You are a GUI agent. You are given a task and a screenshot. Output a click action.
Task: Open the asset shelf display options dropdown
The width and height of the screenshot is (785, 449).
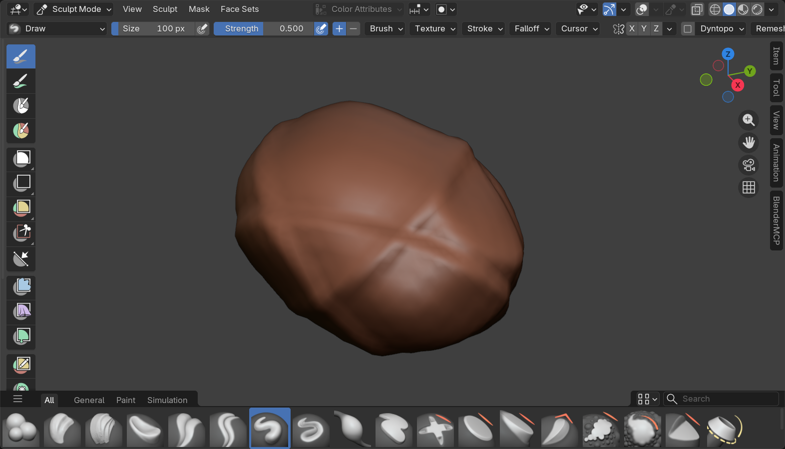pyautogui.click(x=647, y=399)
